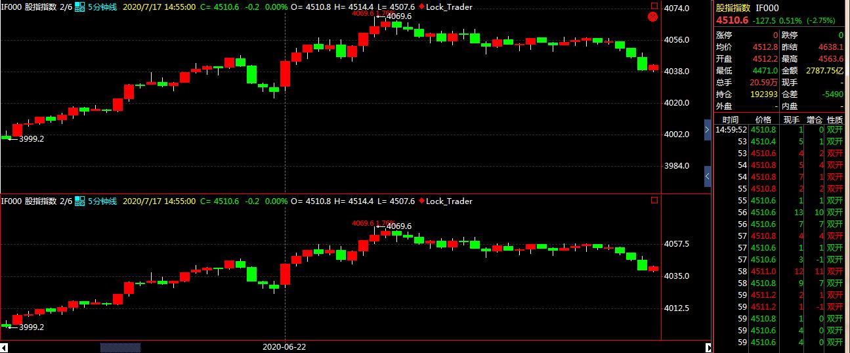Click the 持仓 value 192393
This screenshot has height=353, width=850.
pyautogui.click(x=764, y=94)
